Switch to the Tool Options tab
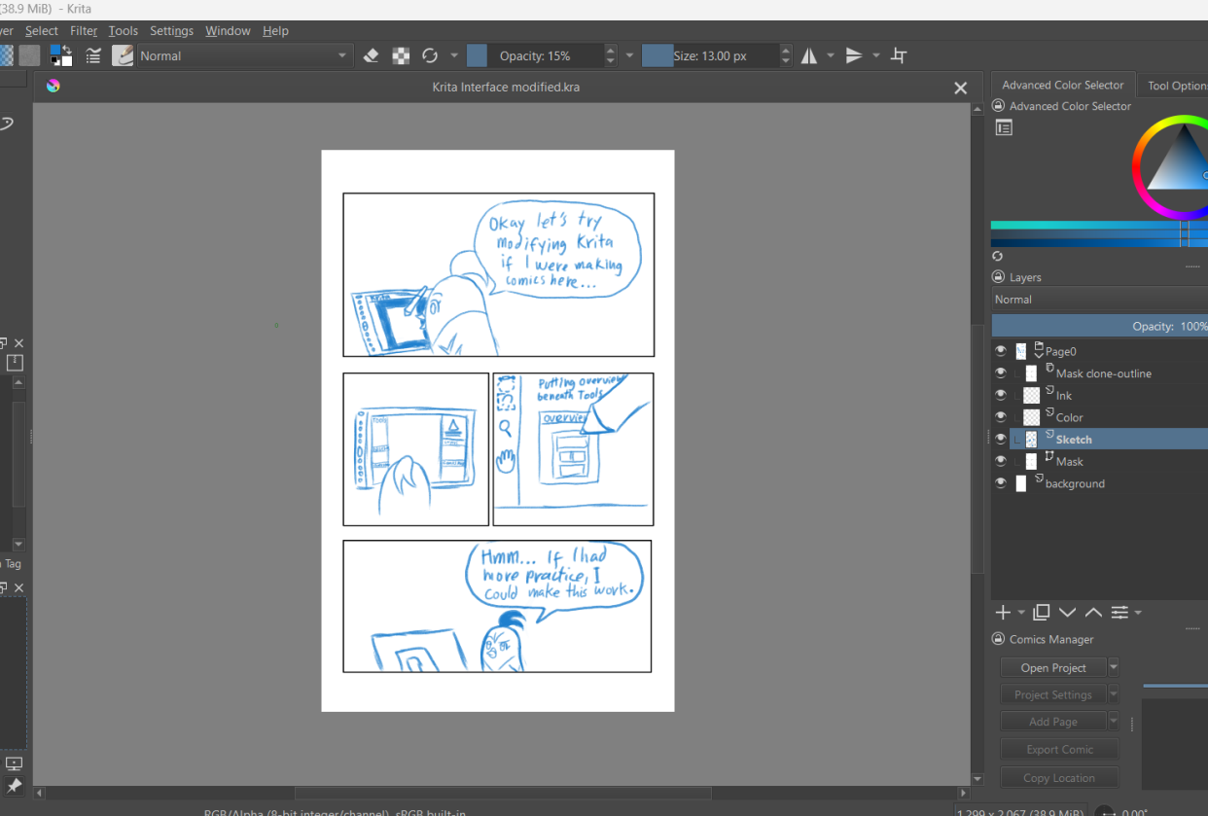This screenshot has width=1208, height=816. click(1175, 86)
